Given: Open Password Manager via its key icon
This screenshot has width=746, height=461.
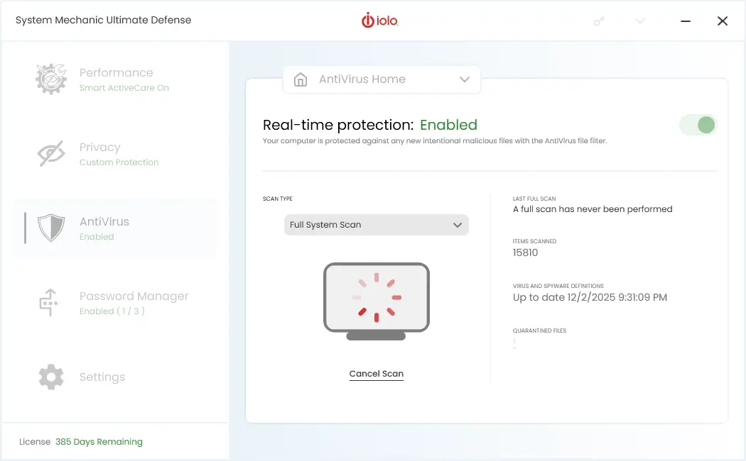Looking at the screenshot, I should point(50,302).
